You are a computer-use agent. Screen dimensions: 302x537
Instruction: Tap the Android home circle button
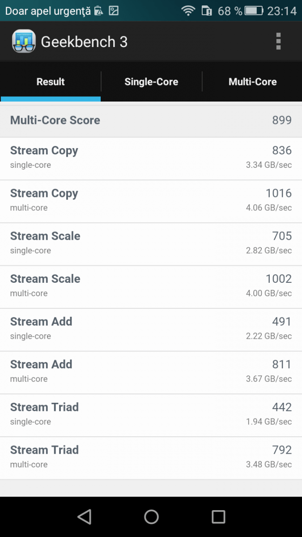[x=151, y=516]
